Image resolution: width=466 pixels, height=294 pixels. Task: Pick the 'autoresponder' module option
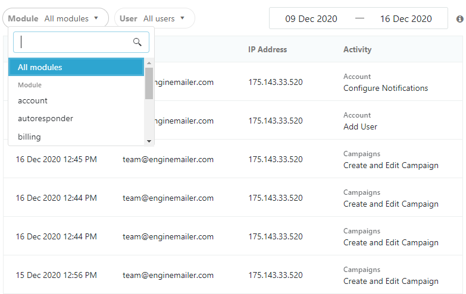(x=45, y=118)
